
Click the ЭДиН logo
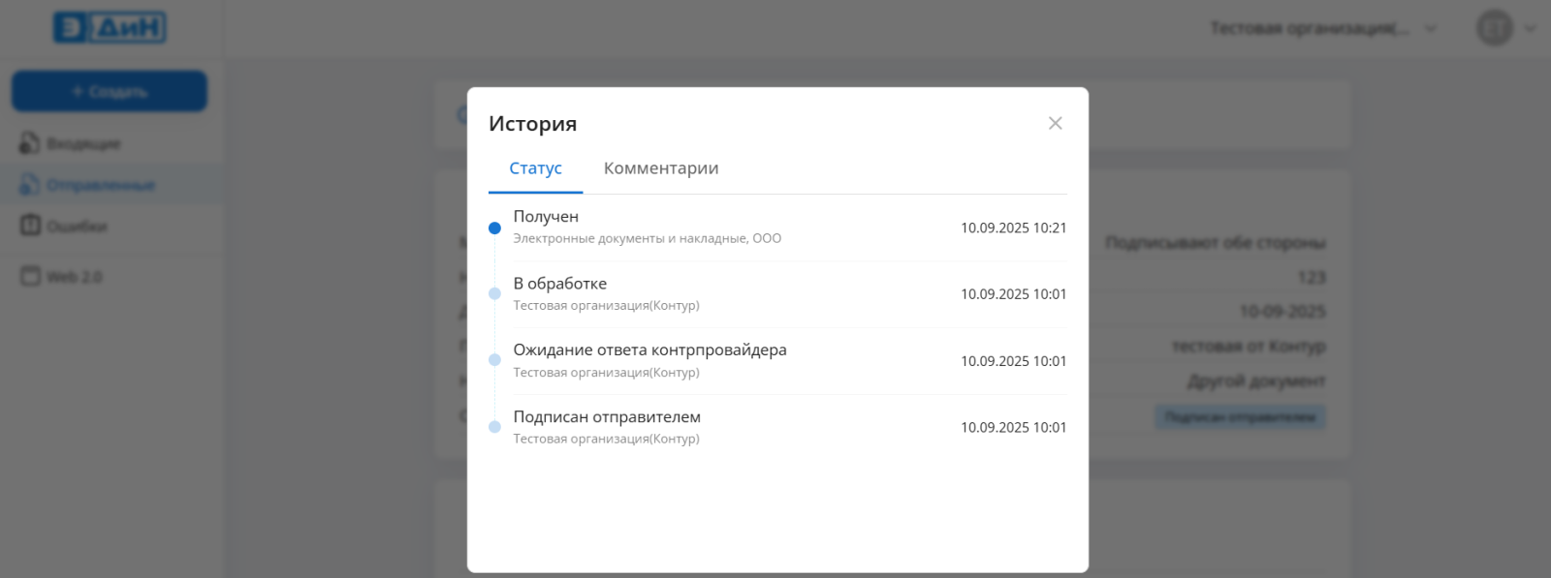[110, 28]
